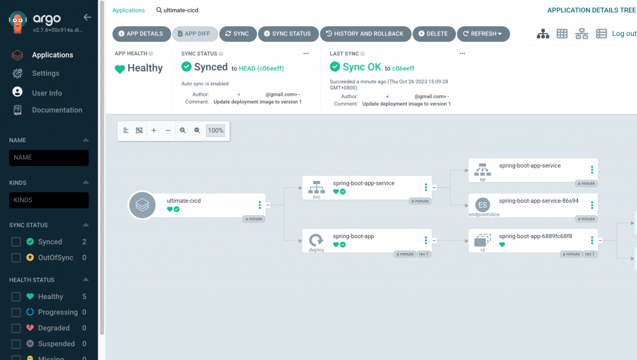The height and width of the screenshot is (360, 637).
Task: Click the Settings gears icon in sidebar
Action: coord(17,73)
